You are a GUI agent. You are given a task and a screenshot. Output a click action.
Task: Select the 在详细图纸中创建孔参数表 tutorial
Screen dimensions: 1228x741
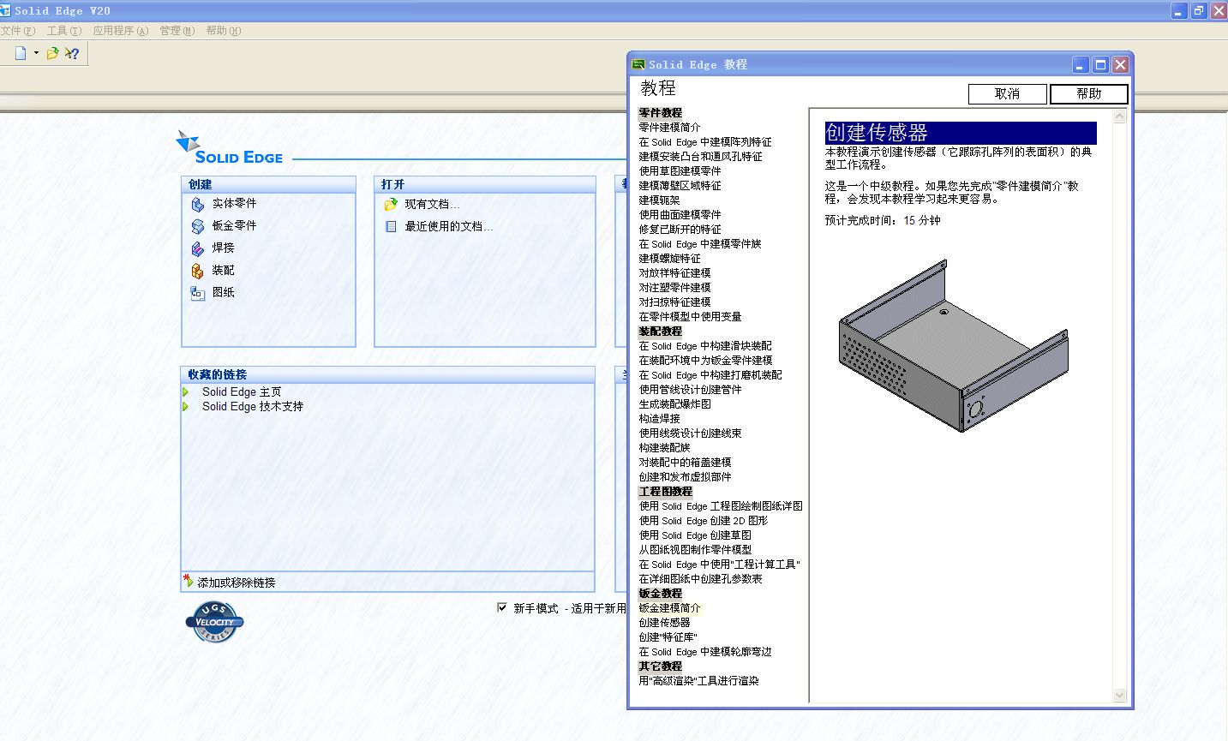(700, 579)
